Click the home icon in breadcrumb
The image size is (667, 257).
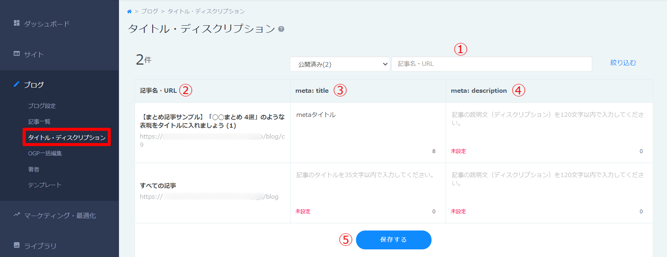129,12
